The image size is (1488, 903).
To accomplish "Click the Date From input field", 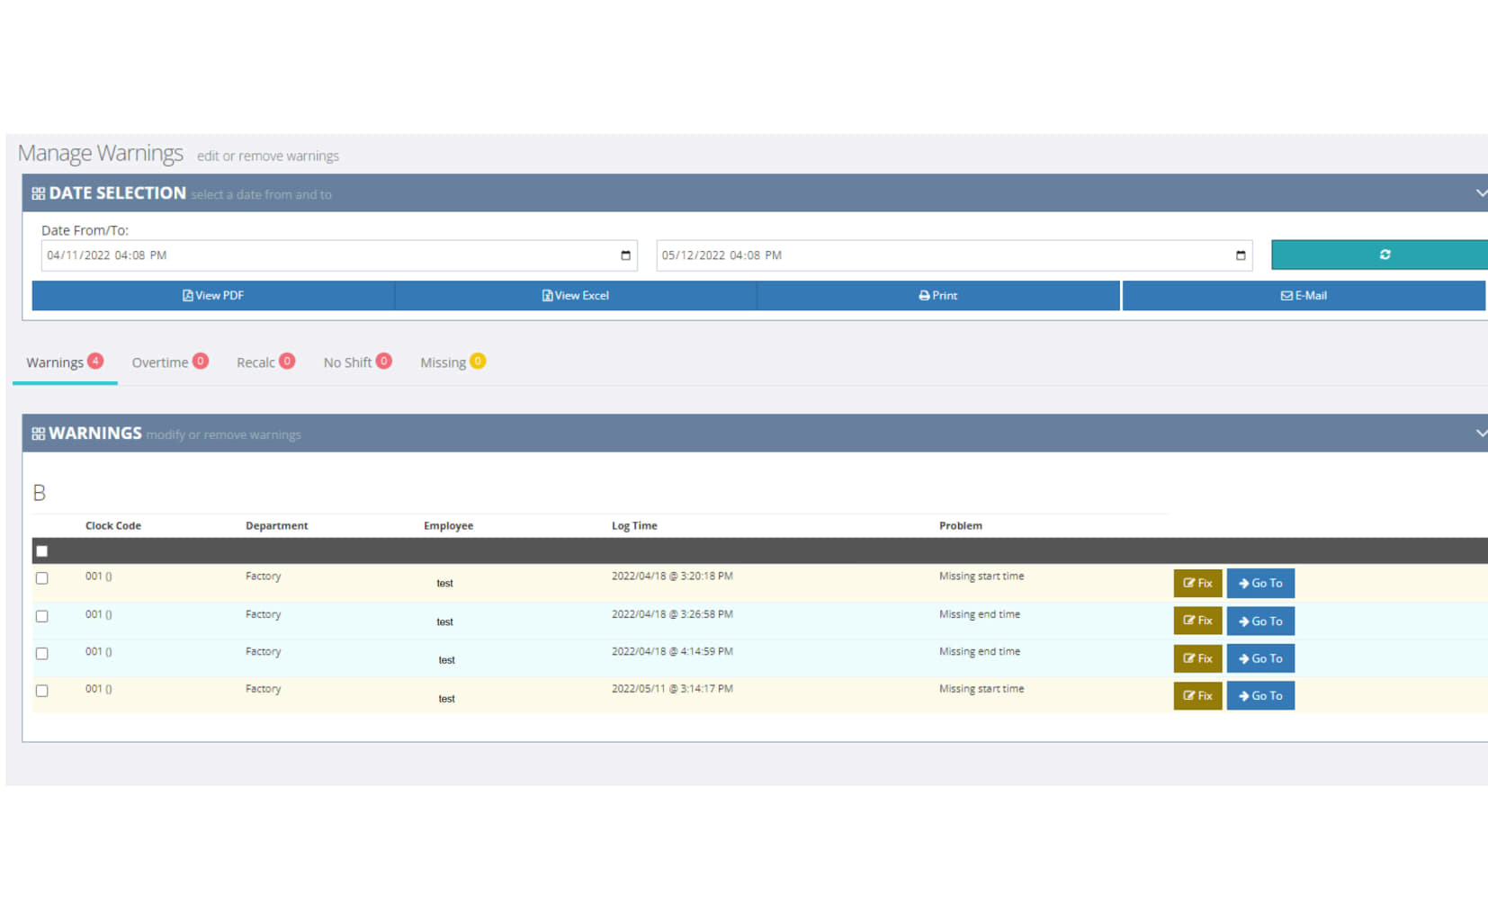I will 324,255.
